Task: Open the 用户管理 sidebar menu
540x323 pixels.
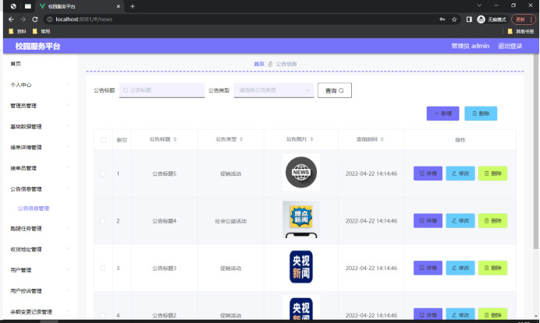Action: coord(40,270)
